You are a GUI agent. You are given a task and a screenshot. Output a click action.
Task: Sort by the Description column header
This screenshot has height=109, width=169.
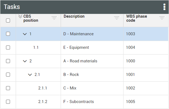pos(74,16)
